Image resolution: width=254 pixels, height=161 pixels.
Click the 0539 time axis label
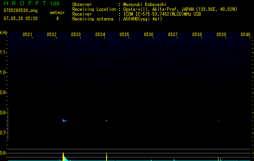point(221,34)
